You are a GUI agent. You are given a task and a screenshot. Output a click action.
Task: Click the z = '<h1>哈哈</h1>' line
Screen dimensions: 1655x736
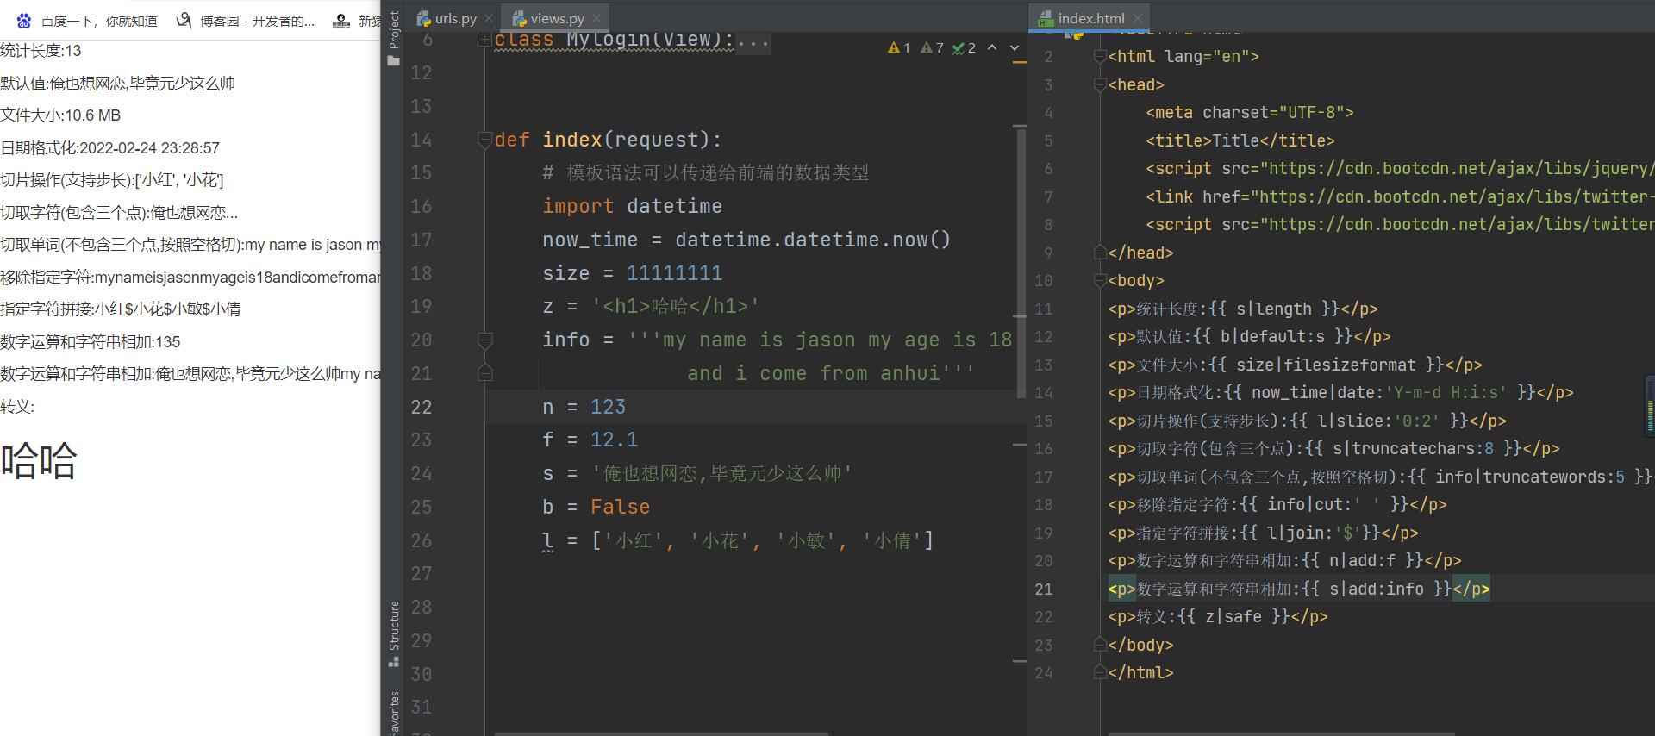click(651, 307)
